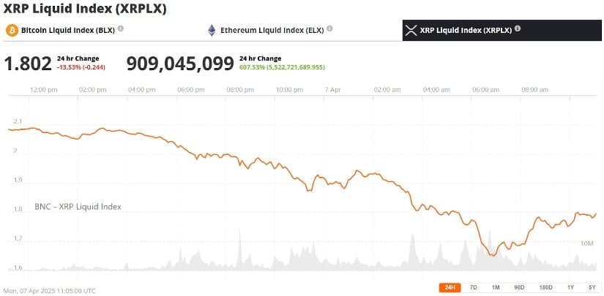The image size is (604, 296).
Task: Click the XRP logo icon
Action: 411,30
